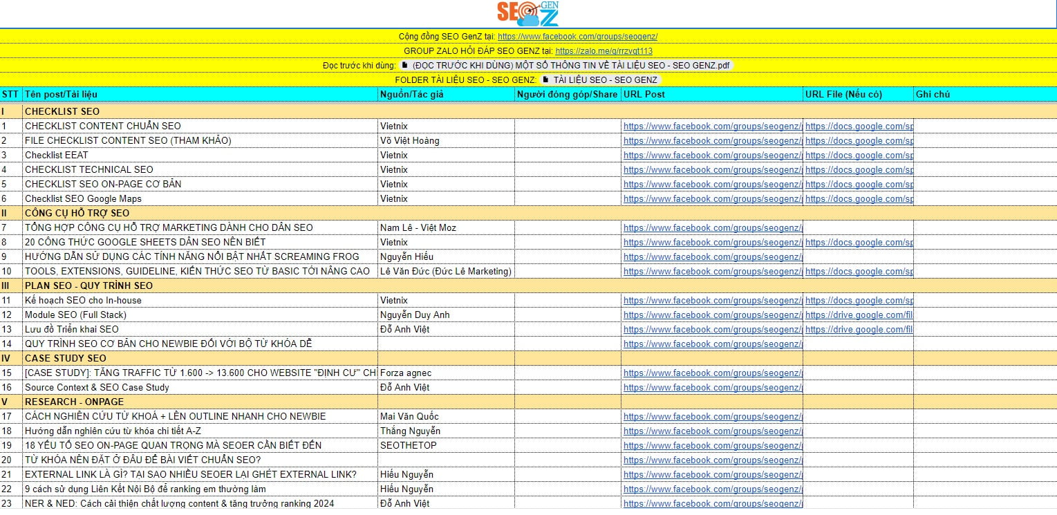
Task: Open Facebook post link in Forza agnec row
Action: [713, 373]
